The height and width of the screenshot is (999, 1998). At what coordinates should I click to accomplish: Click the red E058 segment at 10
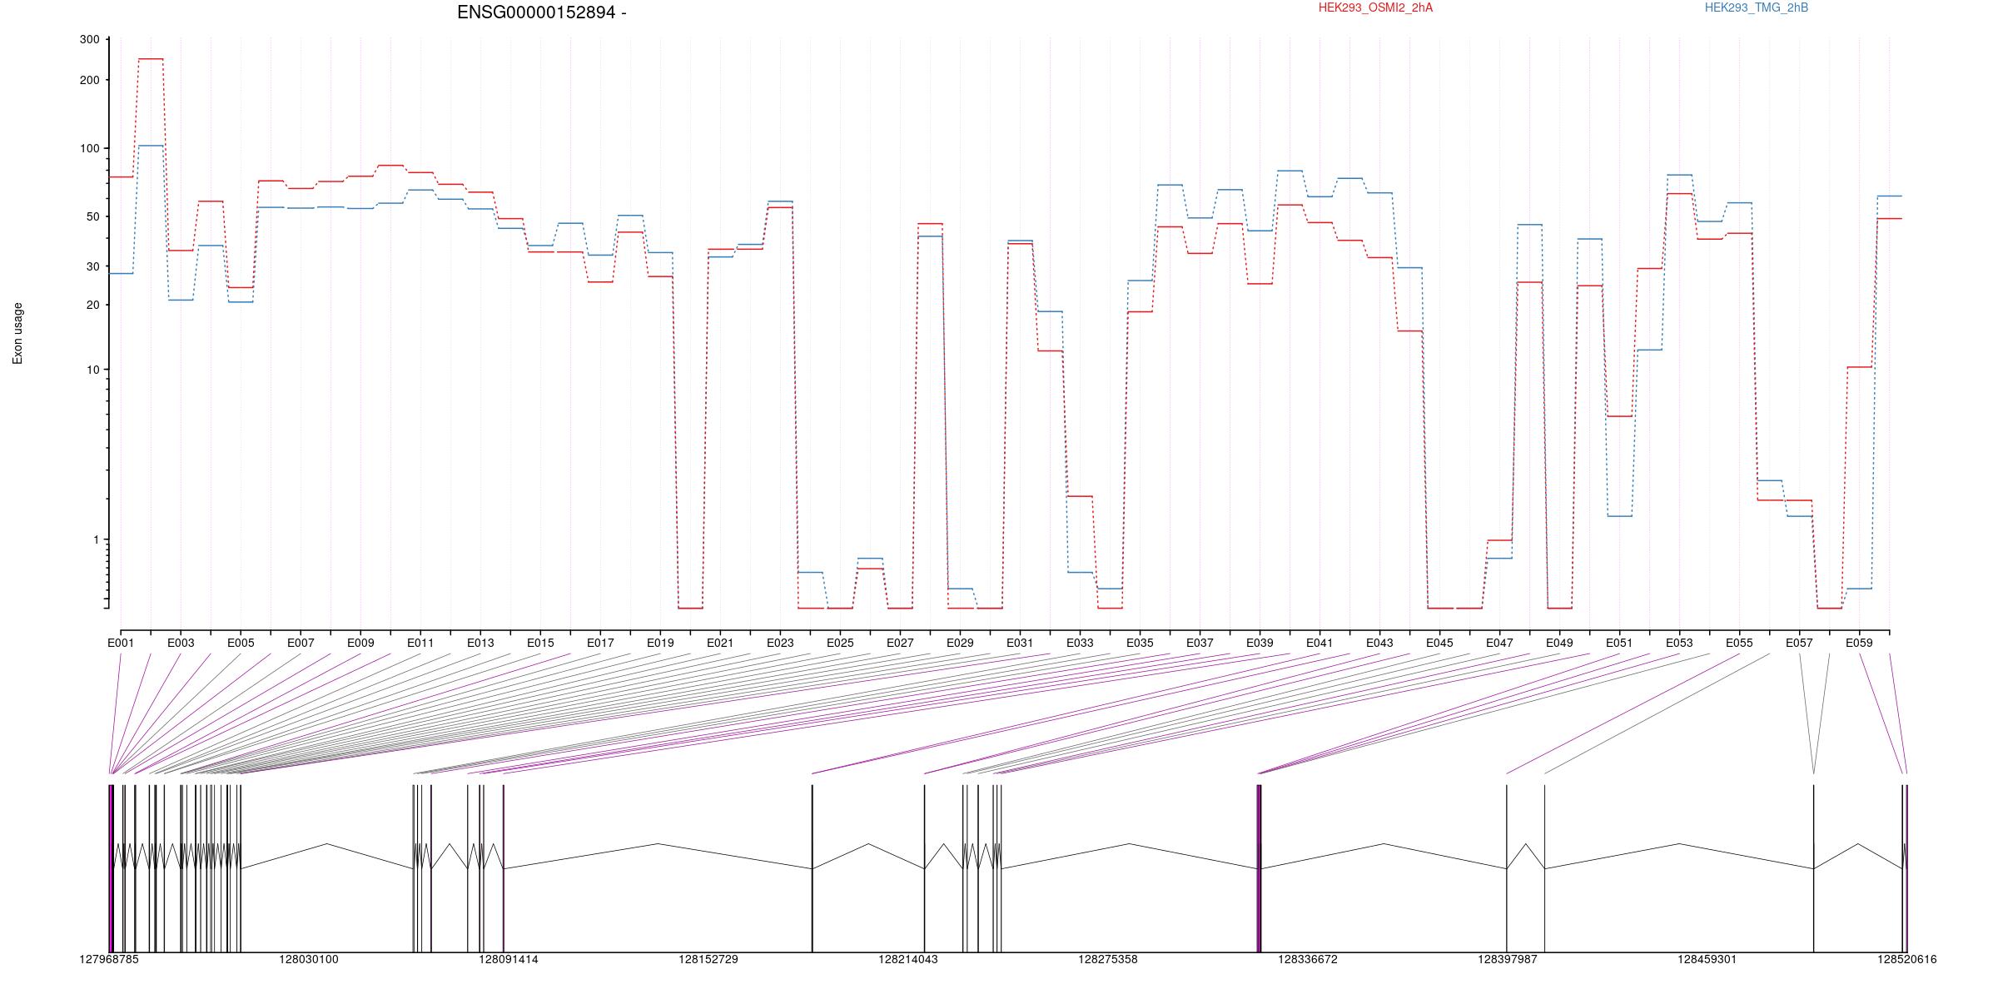tap(1859, 367)
